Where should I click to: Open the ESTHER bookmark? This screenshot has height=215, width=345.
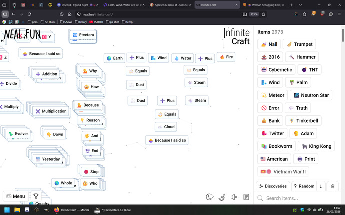coord(96,22)
